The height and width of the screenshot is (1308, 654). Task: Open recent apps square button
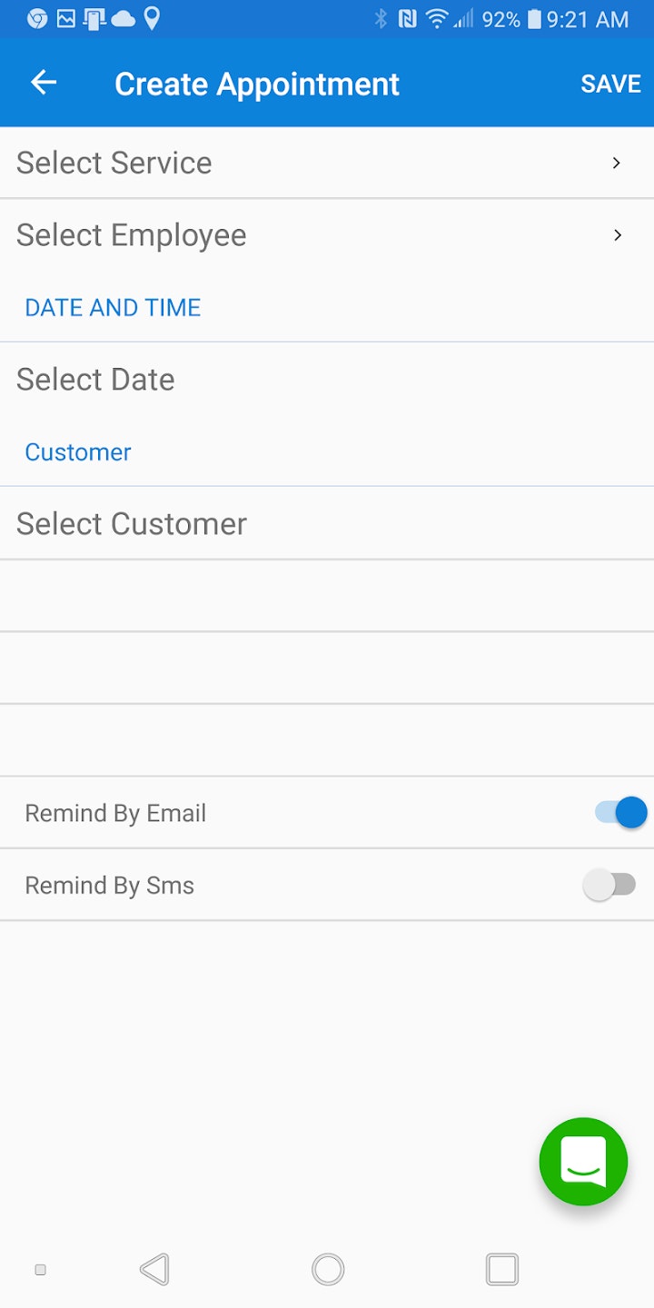click(x=502, y=1269)
